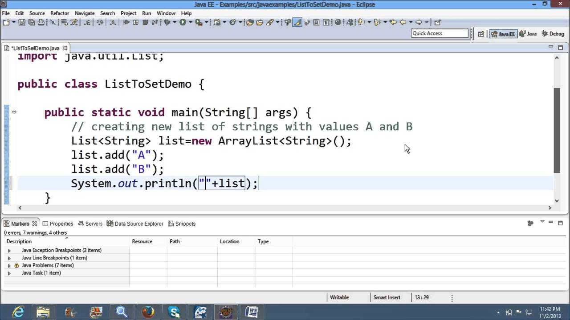
Task: Expand Java Exception Breakpoints row
Action: 9,251
